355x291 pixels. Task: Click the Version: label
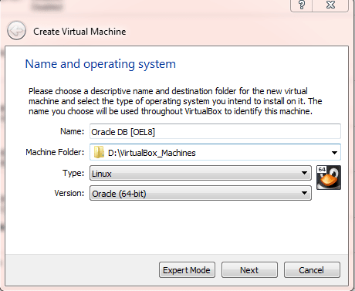coord(69,193)
